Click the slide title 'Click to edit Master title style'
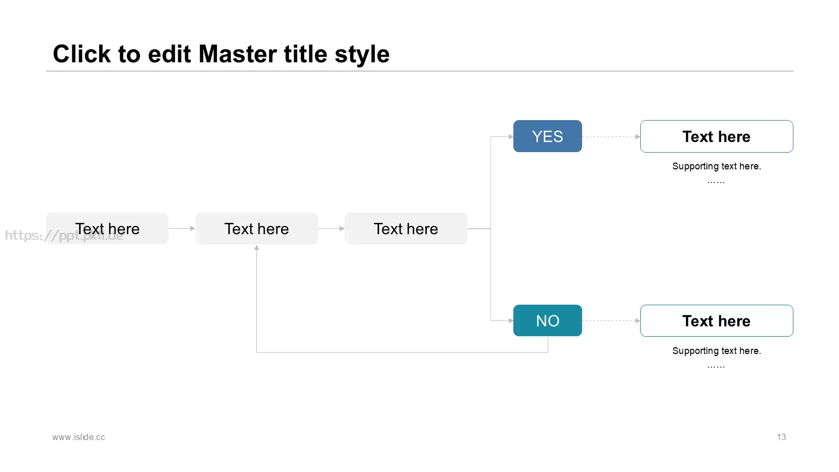This screenshot has width=839, height=472. tap(221, 54)
